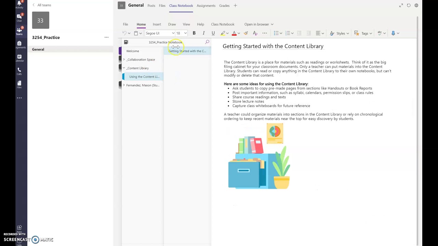Image resolution: width=438 pixels, height=246 pixels.
Task: Open Calendar in the Teams rail
Action: tap(19, 58)
